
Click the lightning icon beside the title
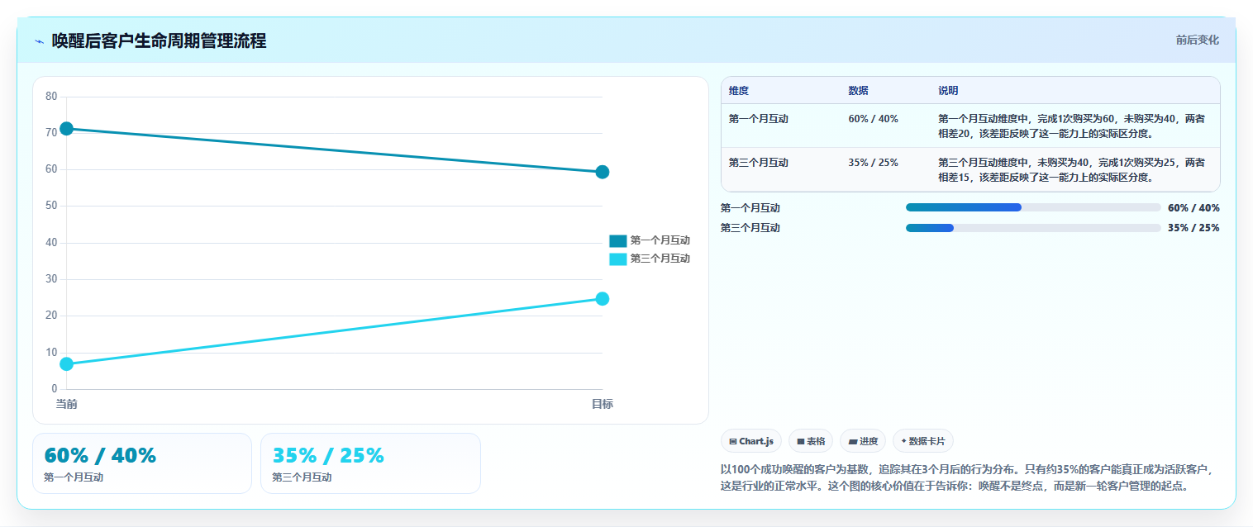(39, 41)
